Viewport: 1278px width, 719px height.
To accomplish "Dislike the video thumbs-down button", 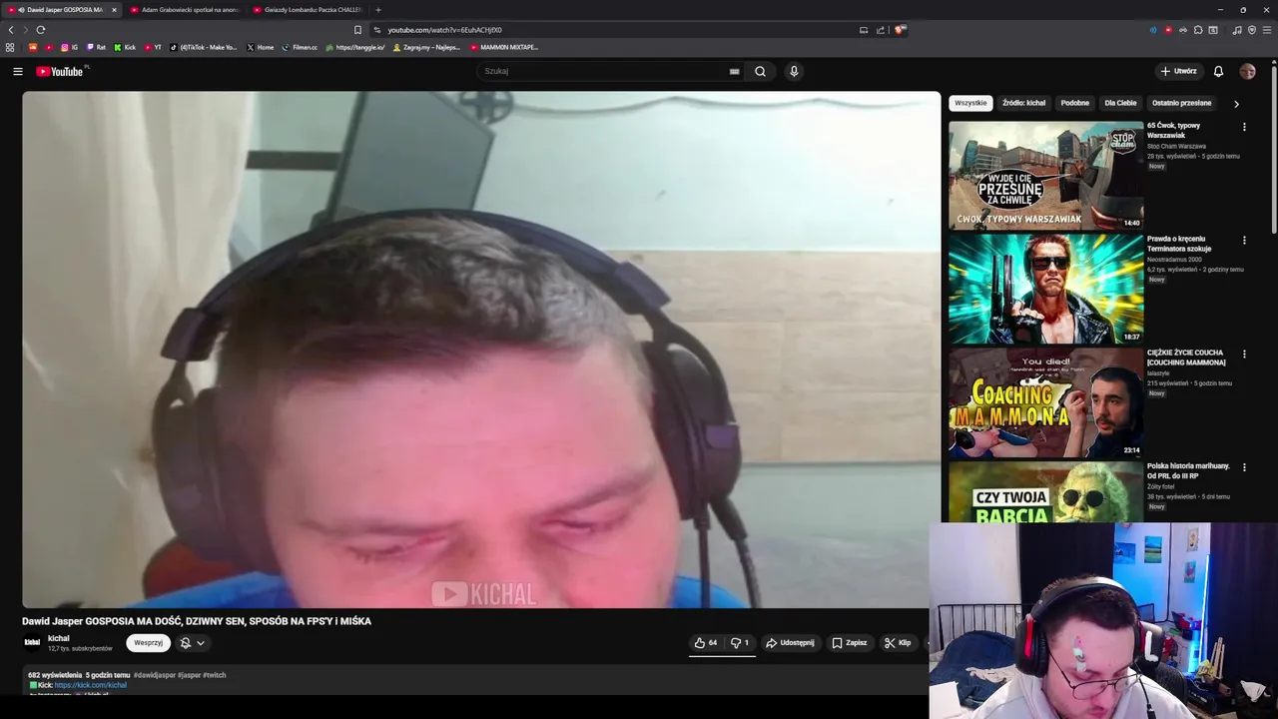I will (739, 643).
